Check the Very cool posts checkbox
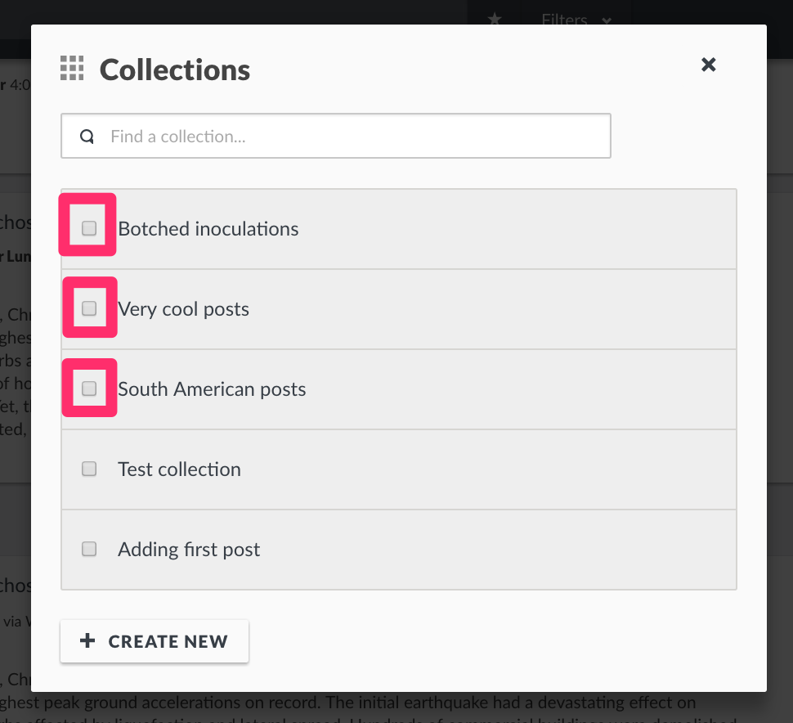The image size is (793, 723). point(89,308)
